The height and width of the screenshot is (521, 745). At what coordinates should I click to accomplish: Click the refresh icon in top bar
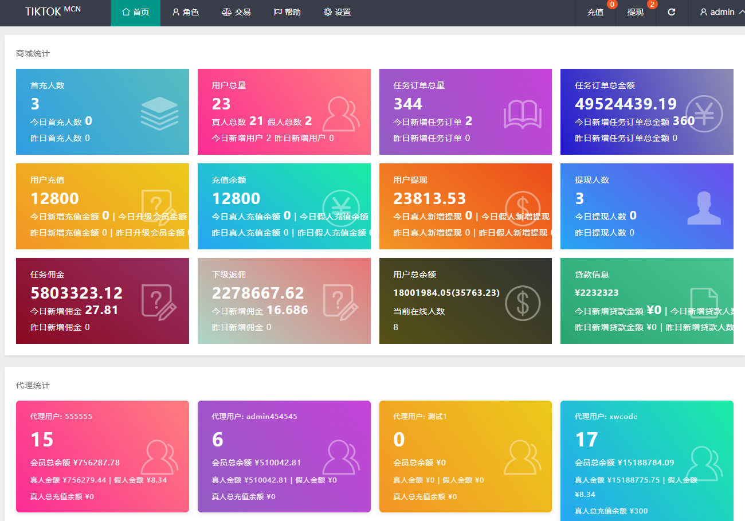[672, 12]
